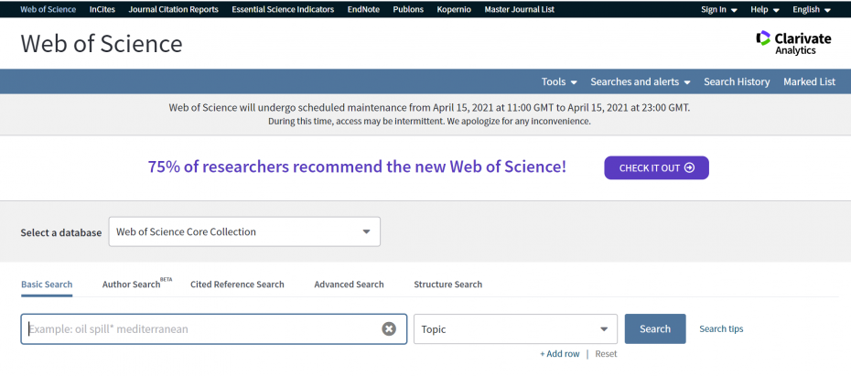The height and width of the screenshot is (376, 851).
Task: Open the Advanced Search tab
Action: click(349, 285)
